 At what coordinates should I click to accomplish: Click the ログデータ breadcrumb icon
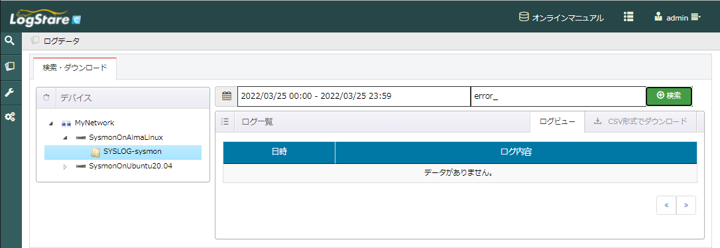click(x=35, y=40)
